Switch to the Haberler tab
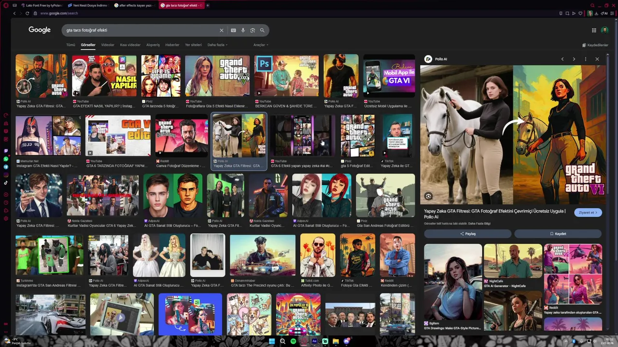The width and height of the screenshot is (618, 347). coord(172,45)
